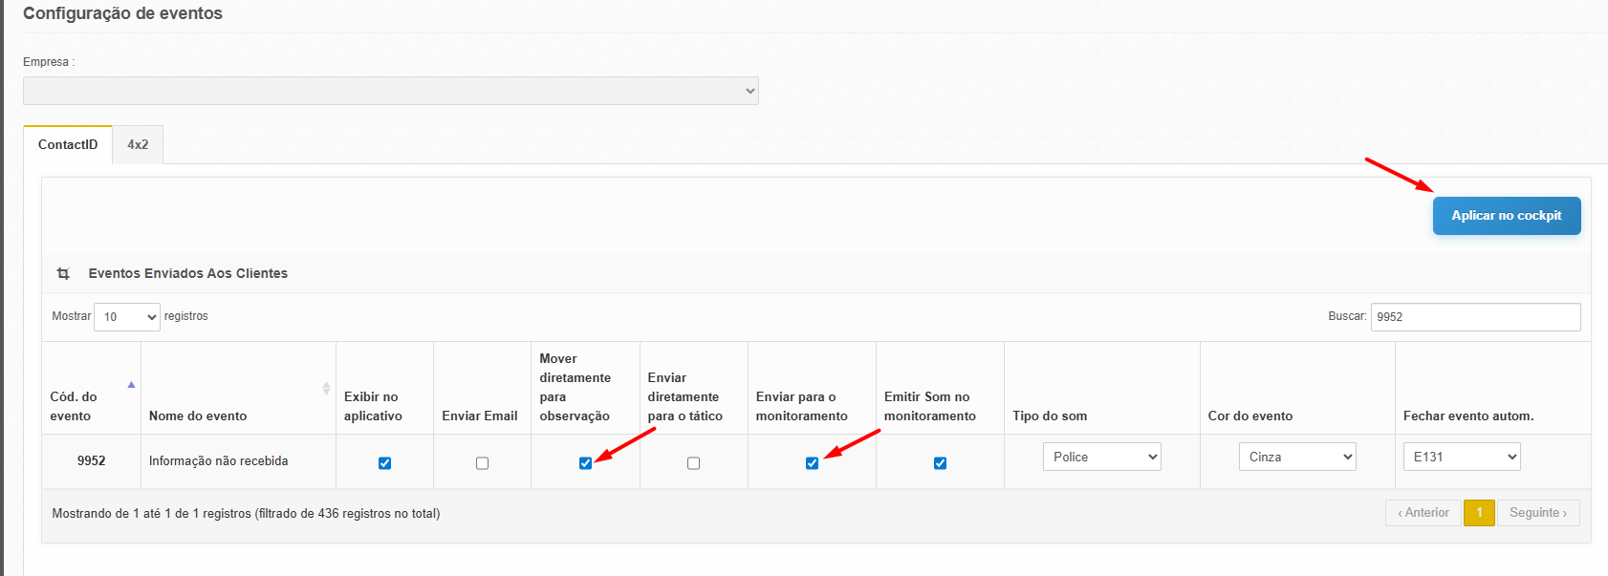Open Fechar evento autom. E131 dropdown
1608x576 pixels.
[x=1461, y=458]
